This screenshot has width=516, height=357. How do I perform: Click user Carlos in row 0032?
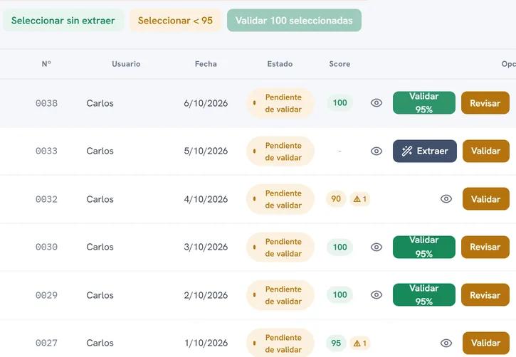pos(100,199)
